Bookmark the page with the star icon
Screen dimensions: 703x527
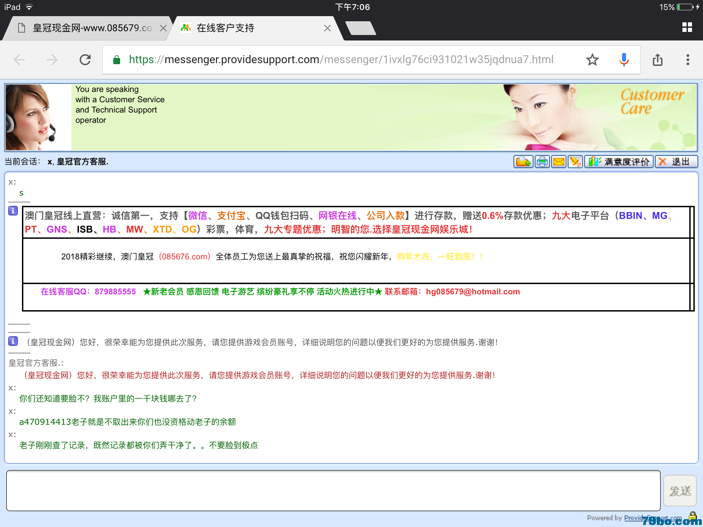click(x=592, y=60)
